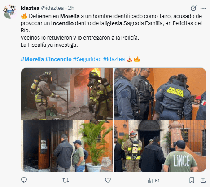Like the tweet with heart icon
Screen dimensions: 210x187
[108, 180]
